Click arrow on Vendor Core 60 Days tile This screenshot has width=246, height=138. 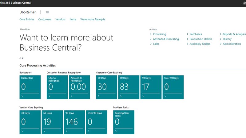click(x=44, y=131)
